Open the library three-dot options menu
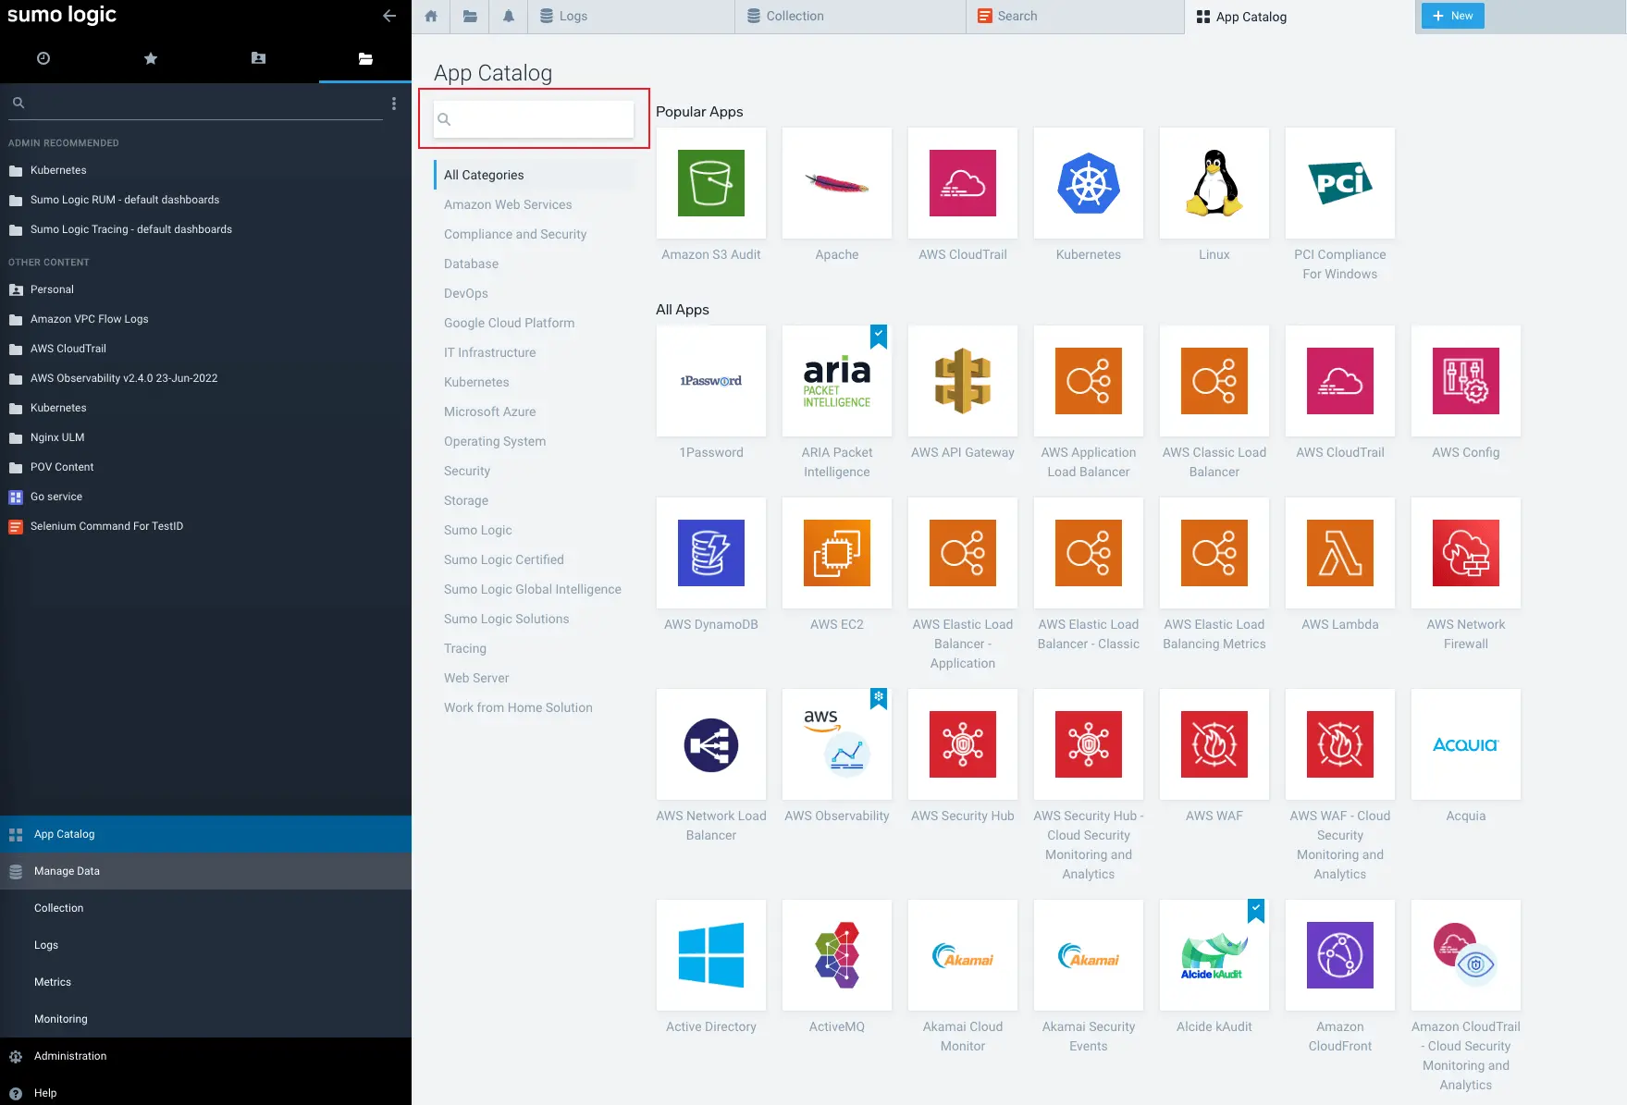 coord(394,104)
